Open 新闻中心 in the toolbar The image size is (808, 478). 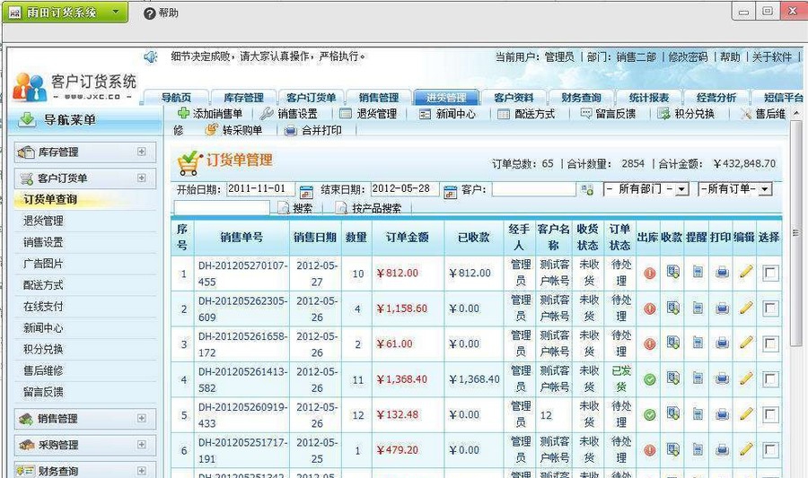pyautogui.click(x=447, y=114)
